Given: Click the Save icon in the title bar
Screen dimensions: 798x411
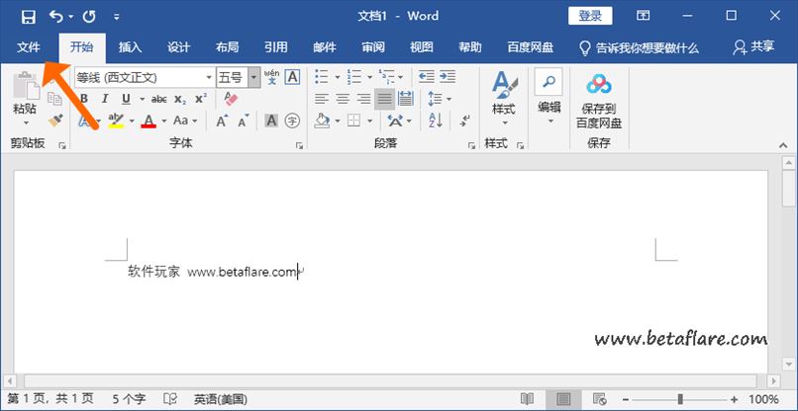Looking at the screenshot, I should pos(28,16).
